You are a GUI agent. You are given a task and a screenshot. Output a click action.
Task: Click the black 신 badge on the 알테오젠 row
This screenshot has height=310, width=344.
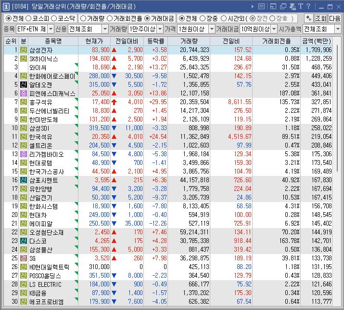point(24,85)
